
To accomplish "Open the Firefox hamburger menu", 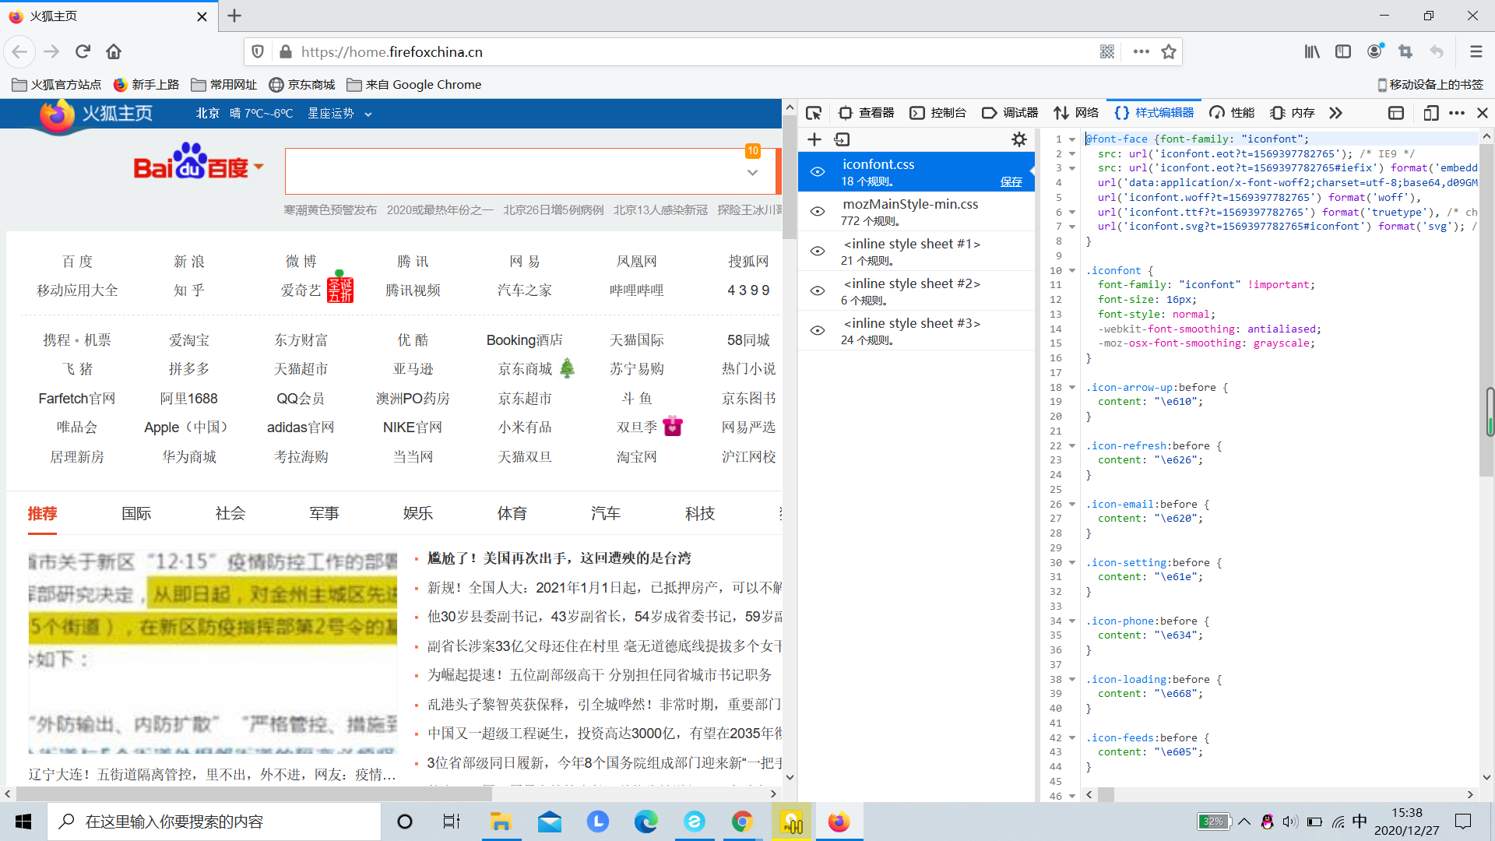I will pyautogui.click(x=1476, y=51).
